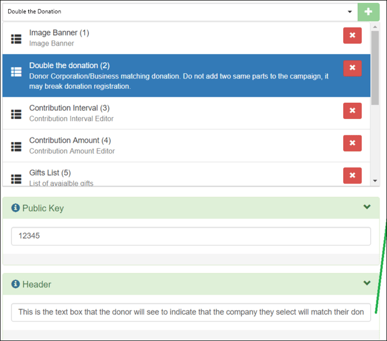Open the Double the Donation dropdown
Image resolution: width=387 pixels, height=341 pixels.
179,12
